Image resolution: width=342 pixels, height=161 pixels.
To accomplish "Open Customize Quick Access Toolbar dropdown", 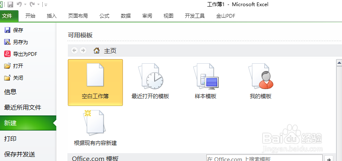I will 46,5.
